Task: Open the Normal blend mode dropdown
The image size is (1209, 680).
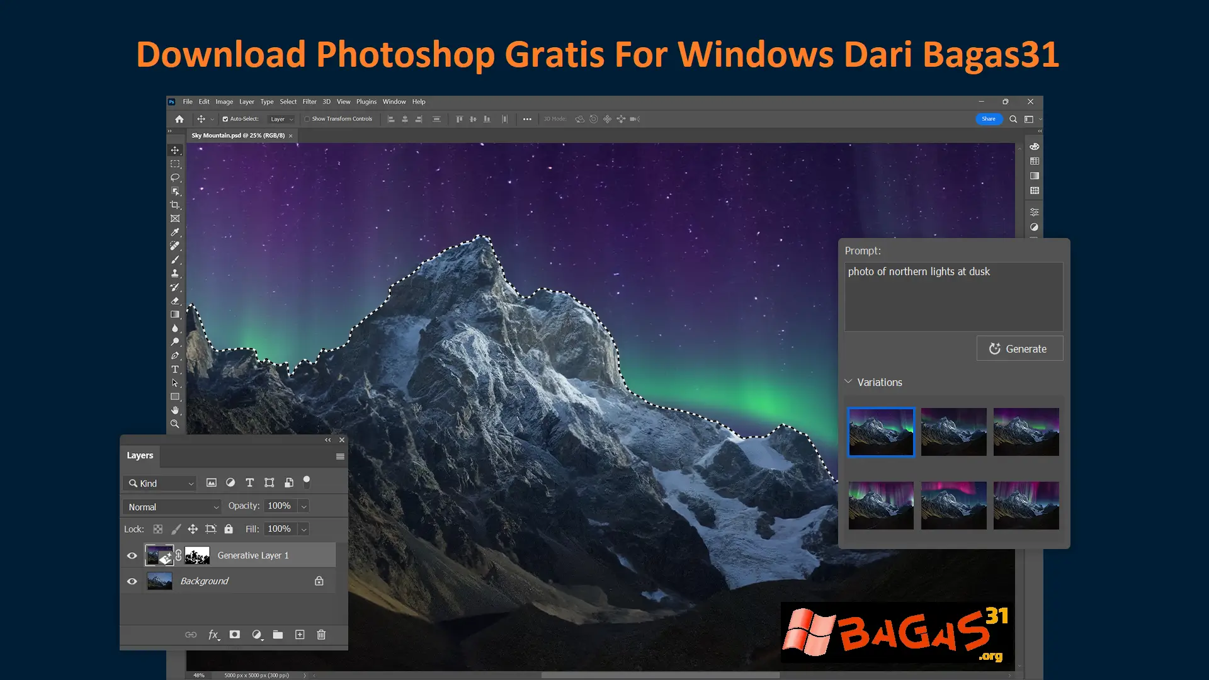Action: tap(171, 506)
